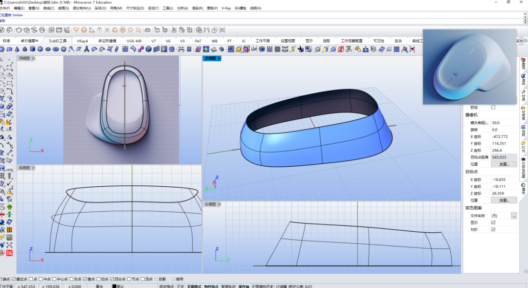Click the wrench tools icon in toolbar
Viewport: 528px width, 288px height.
coord(300,49)
